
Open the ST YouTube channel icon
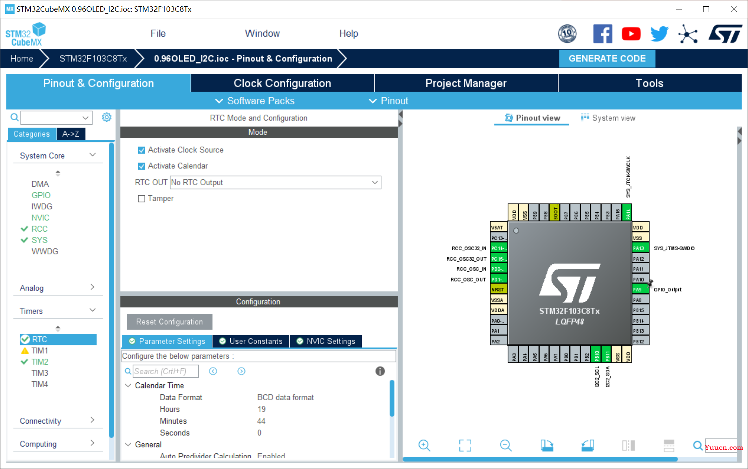pyautogui.click(x=631, y=34)
